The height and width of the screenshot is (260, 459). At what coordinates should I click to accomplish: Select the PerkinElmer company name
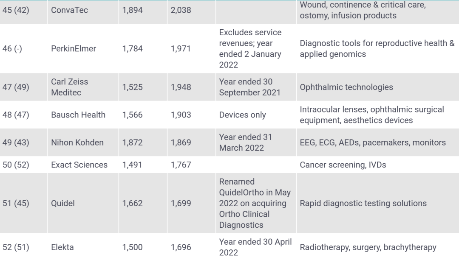pos(74,48)
